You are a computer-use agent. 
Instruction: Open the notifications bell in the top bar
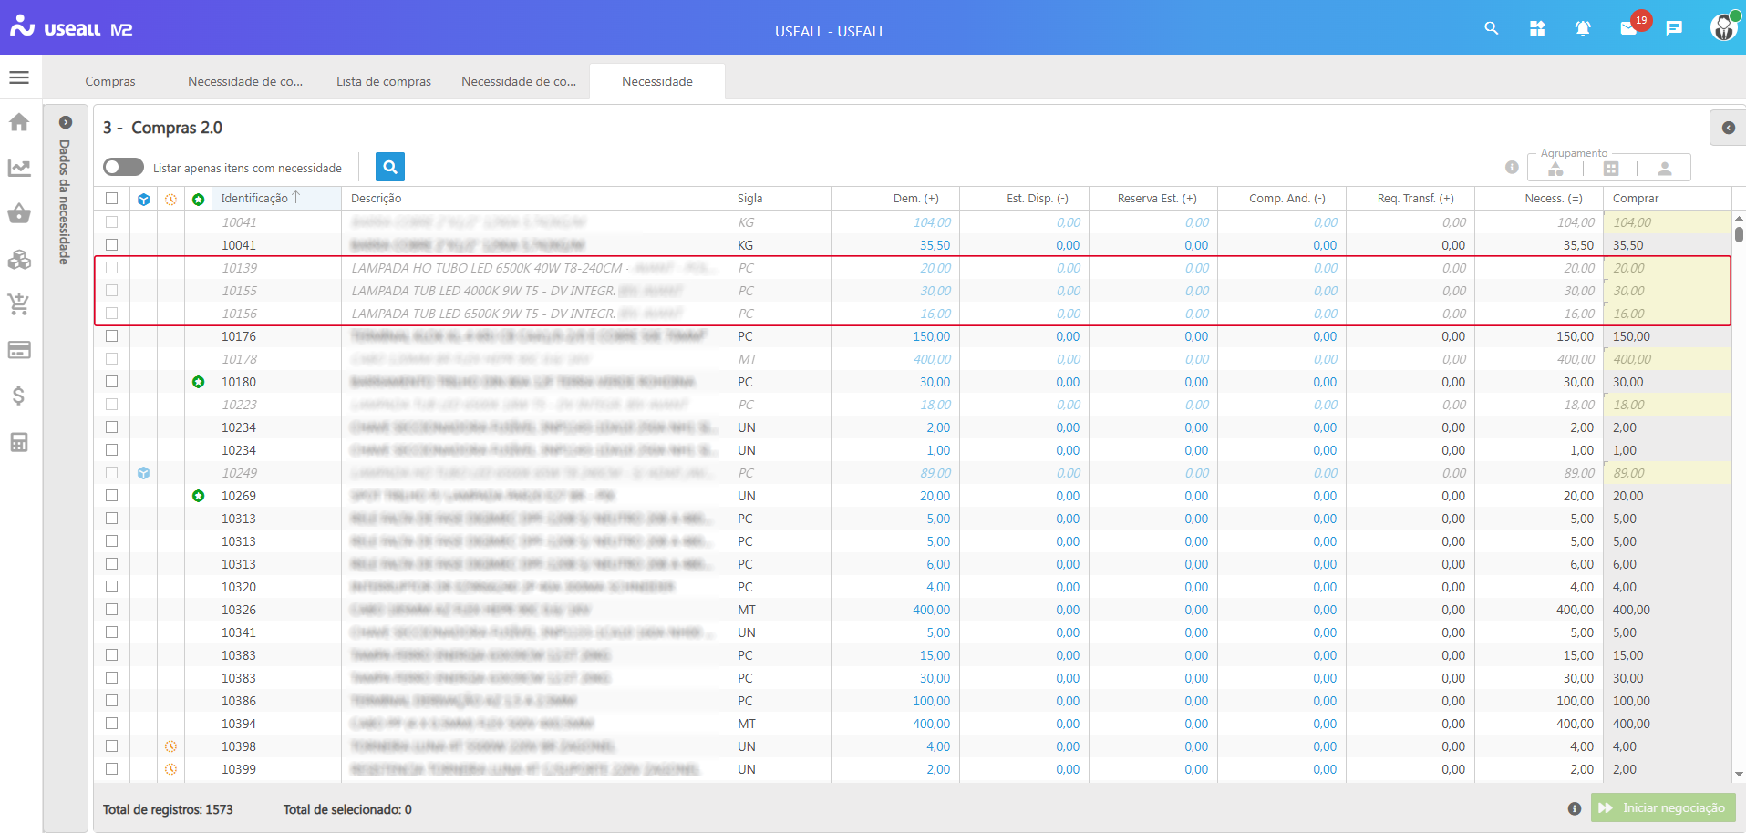(1583, 28)
